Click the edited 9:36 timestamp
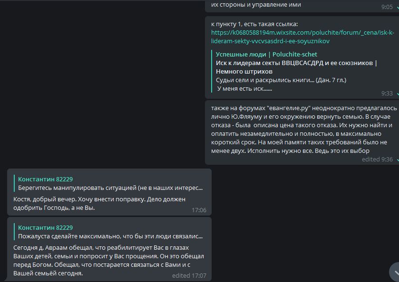Image resolution: width=399 pixels, height=282 pixels. click(x=377, y=159)
